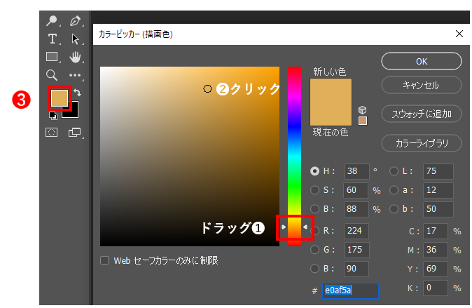Select the S saturation radio button
The width and height of the screenshot is (472, 308).
click(315, 189)
